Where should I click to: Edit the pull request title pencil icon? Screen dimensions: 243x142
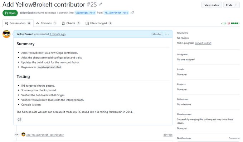[x=101, y=4]
